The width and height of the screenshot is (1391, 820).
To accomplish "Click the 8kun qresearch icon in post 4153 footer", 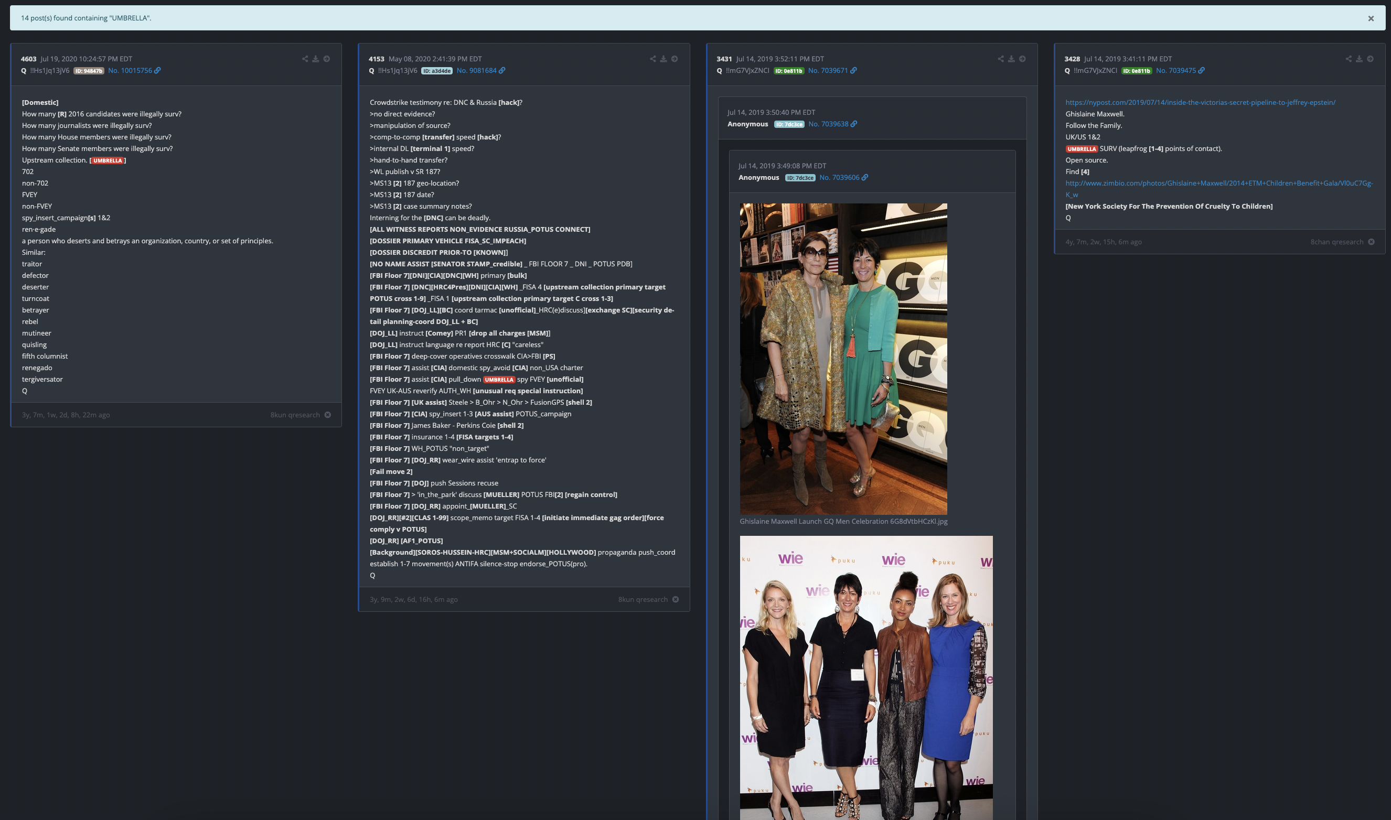I will click(x=676, y=599).
